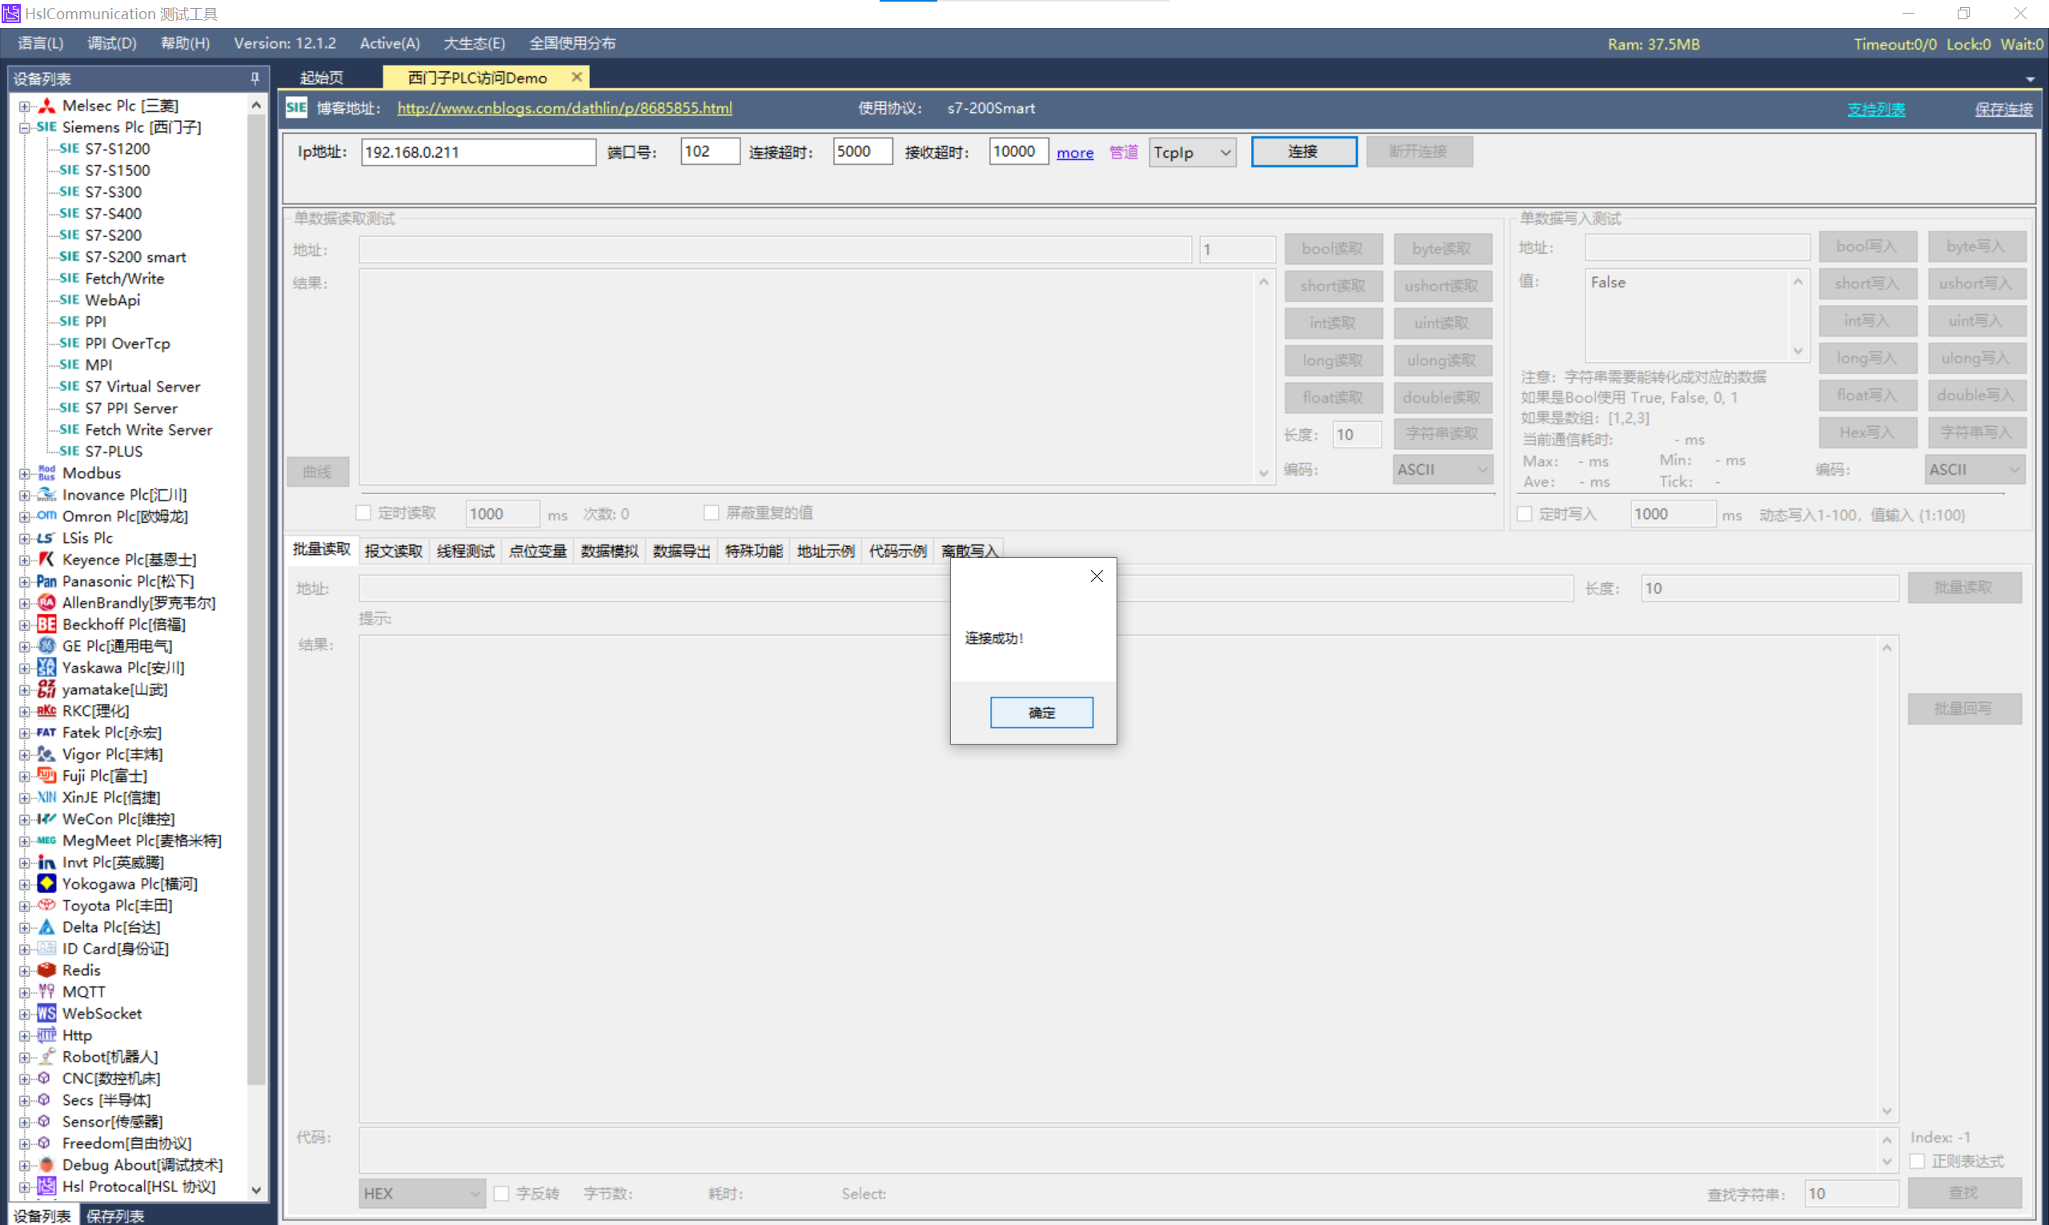Switch to the 报文读取 tab
Screen dimensions: 2049x1225
[394, 551]
